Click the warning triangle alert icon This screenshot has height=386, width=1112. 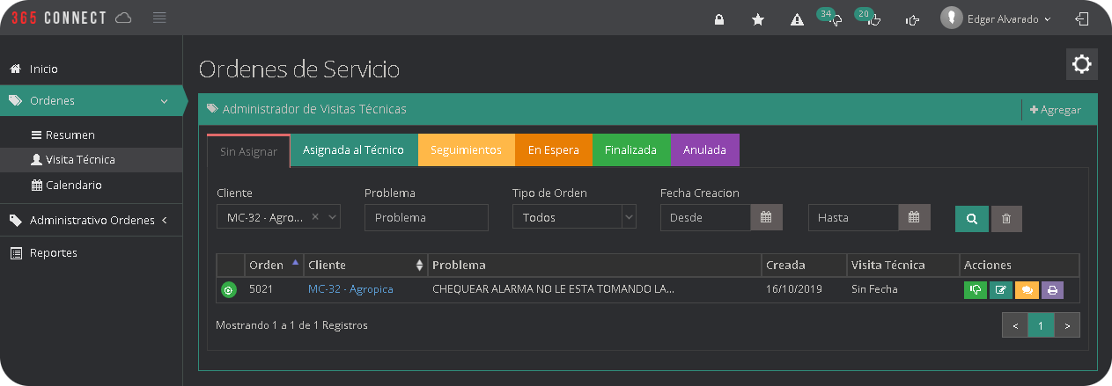click(797, 19)
